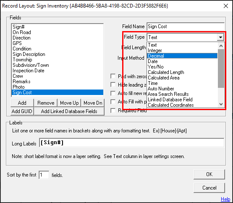The width and height of the screenshot is (233, 203).
Task: Click dropdown list scroll down arrow
Action: (x=221, y=104)
